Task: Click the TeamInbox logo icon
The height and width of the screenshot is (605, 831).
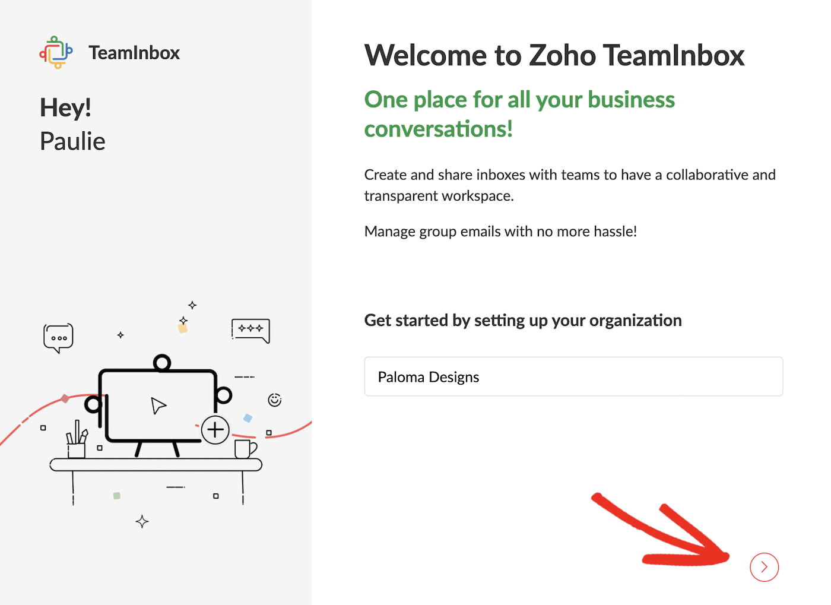Action: point(56,52)
